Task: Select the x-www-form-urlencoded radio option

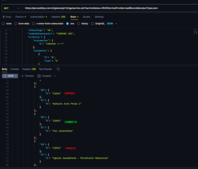Action: tap(34, 24)
